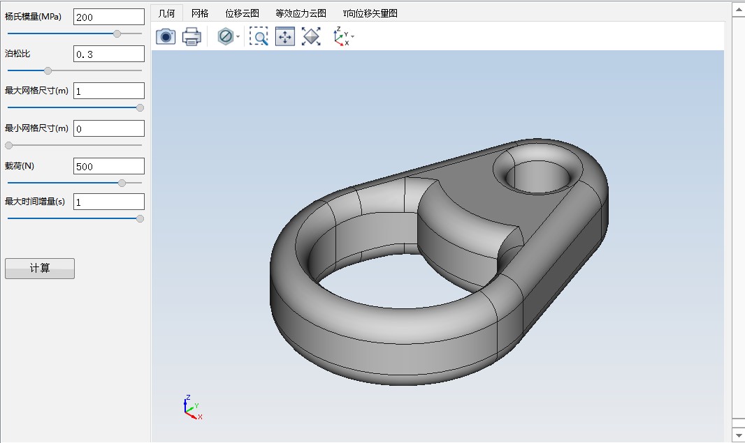Click the 计算 button
This screenshot has height=443, width=745.
tap(40, 269)
